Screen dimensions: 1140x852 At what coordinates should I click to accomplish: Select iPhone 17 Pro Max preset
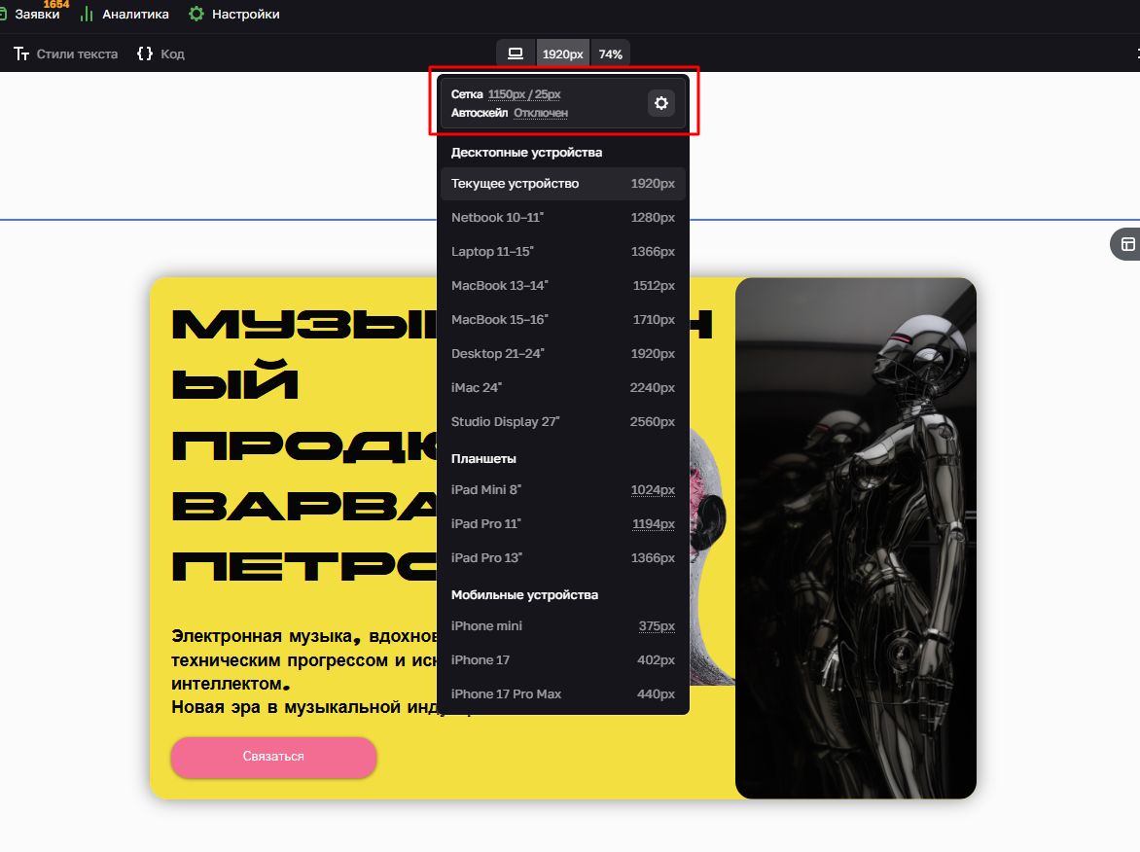[563, 694]
